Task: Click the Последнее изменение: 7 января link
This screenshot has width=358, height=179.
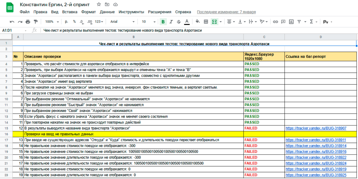Action: [226, 12]
